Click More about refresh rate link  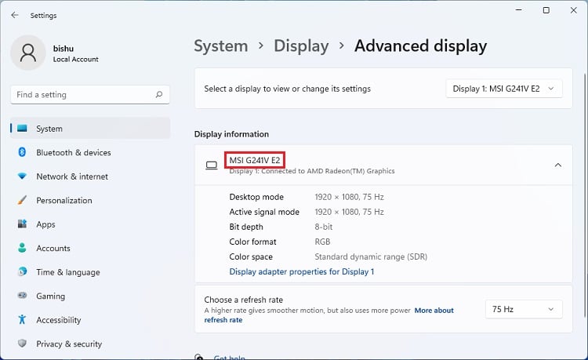coord(434,311)
